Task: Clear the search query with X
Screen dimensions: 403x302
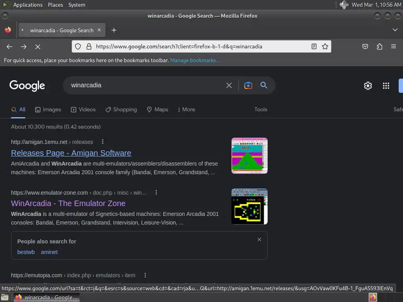Action: click(229, 85)
